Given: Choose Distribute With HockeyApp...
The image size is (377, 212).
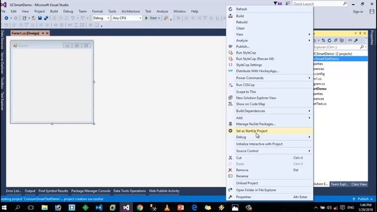Looking at the screenshot, I should coord(270,71).
